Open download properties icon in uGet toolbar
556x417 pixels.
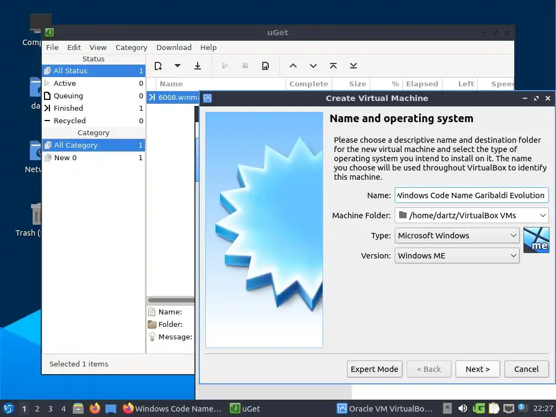coord(265,66)
